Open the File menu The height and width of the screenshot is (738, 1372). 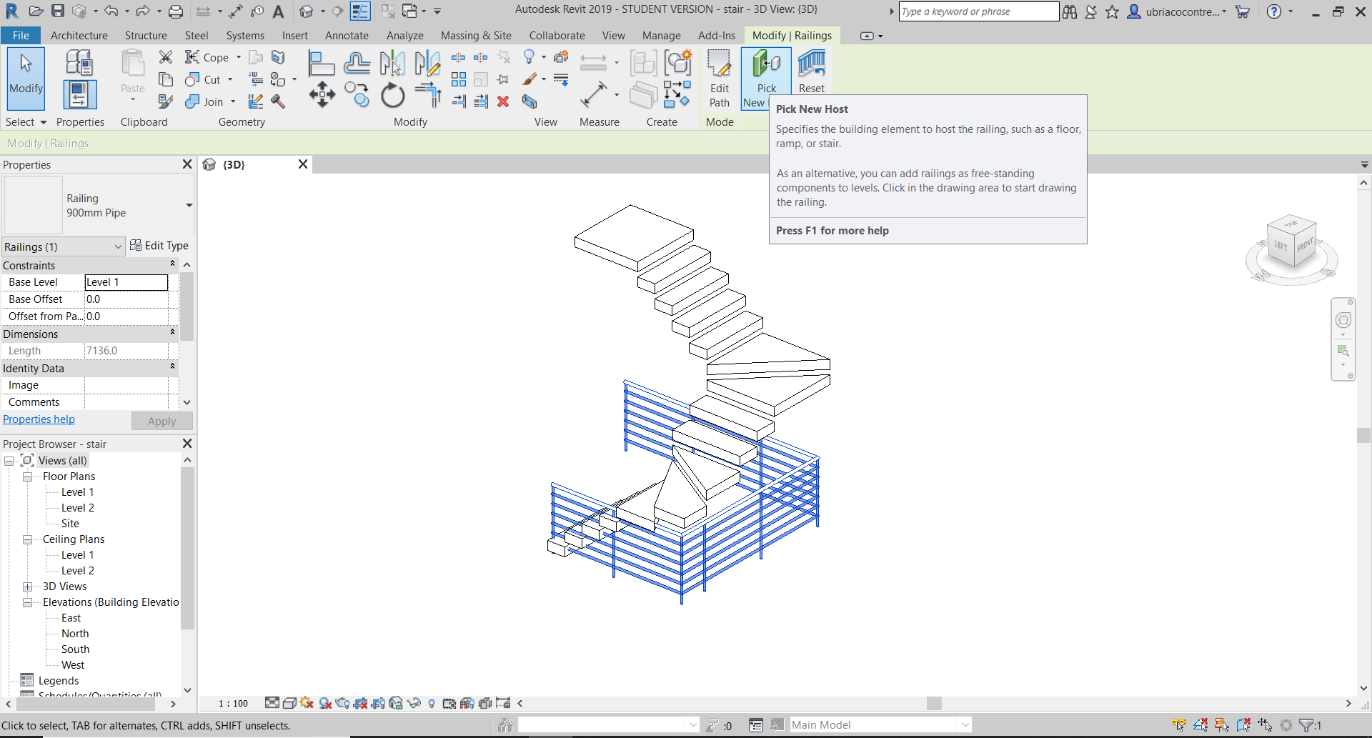21,35
